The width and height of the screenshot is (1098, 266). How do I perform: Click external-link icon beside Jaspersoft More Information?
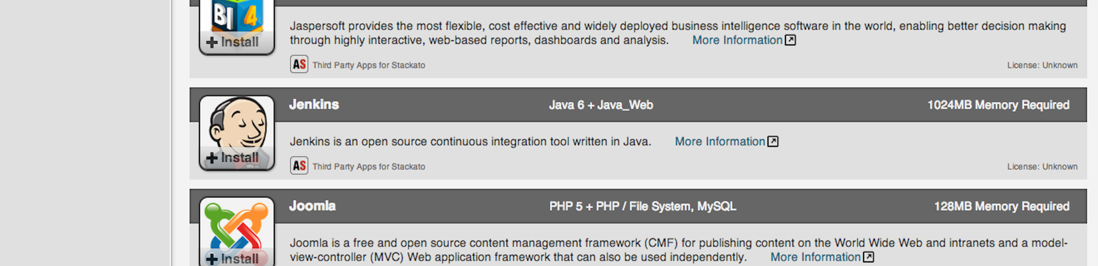coord(790,40)
